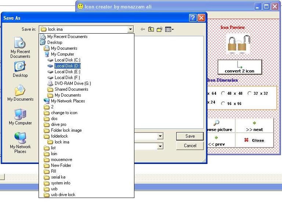Click the smiley icon in Icon creator title
This screenshot has width=282, height=202.
80,7
